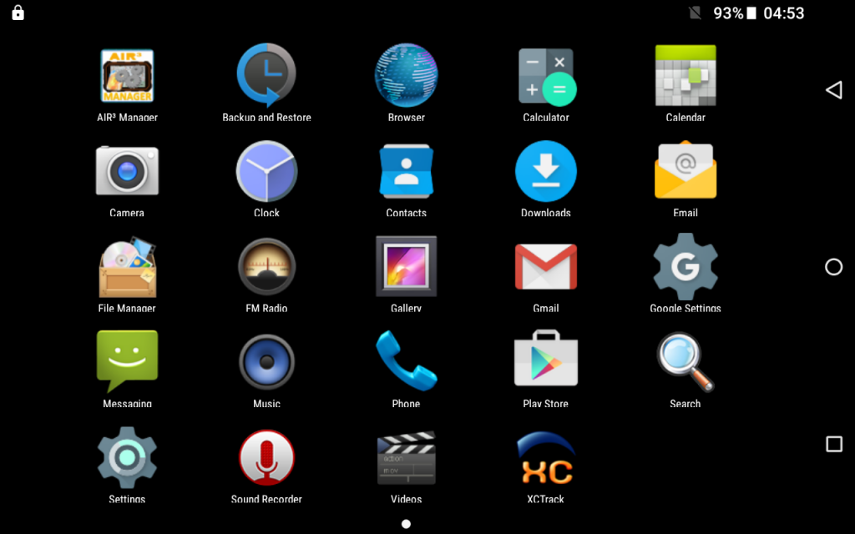
Task: Launch the Play Store
Action: tap(546, 359)
